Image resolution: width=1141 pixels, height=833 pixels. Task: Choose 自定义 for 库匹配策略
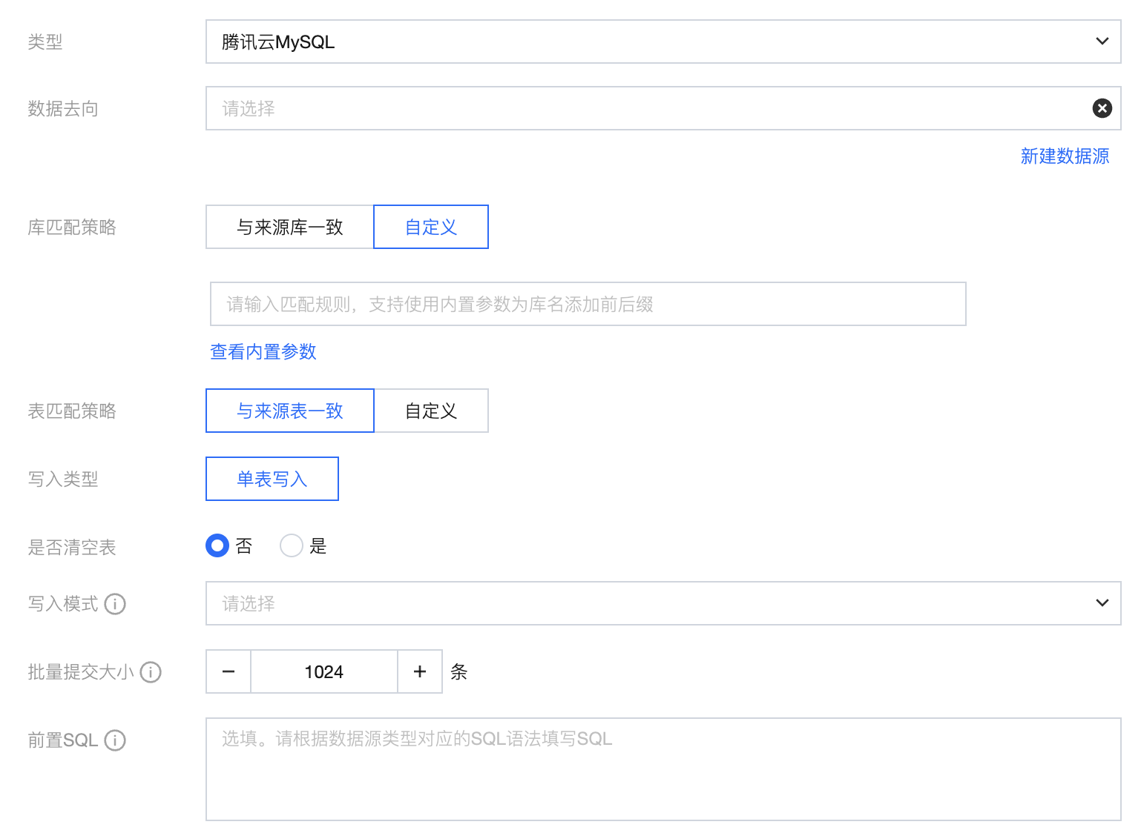click(431, 227)
